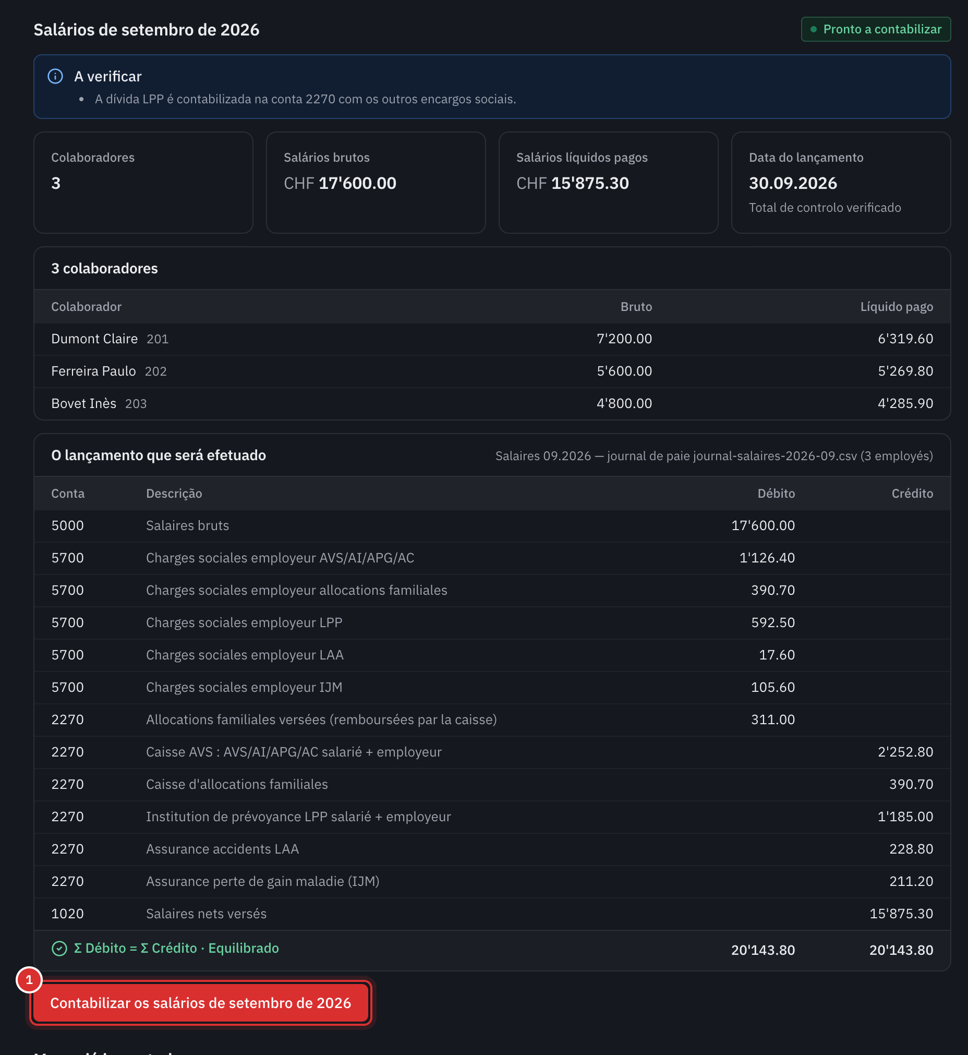This screenshot has height=1055, width=968.
Task: Click the LPP conta 2270 notice text
Action: click(x=306, y=100)
